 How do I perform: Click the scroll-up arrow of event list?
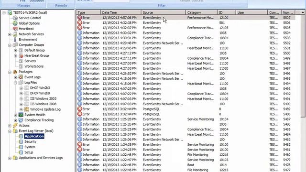(303, 12)
